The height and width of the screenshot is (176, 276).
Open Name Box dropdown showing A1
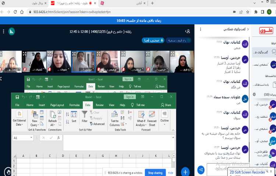pos(31,138)
